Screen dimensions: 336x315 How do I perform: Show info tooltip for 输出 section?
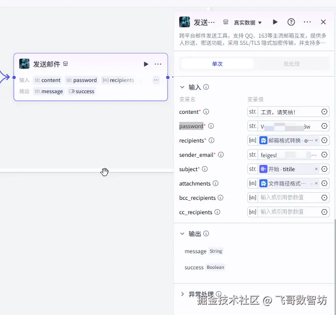pos(206,233)
